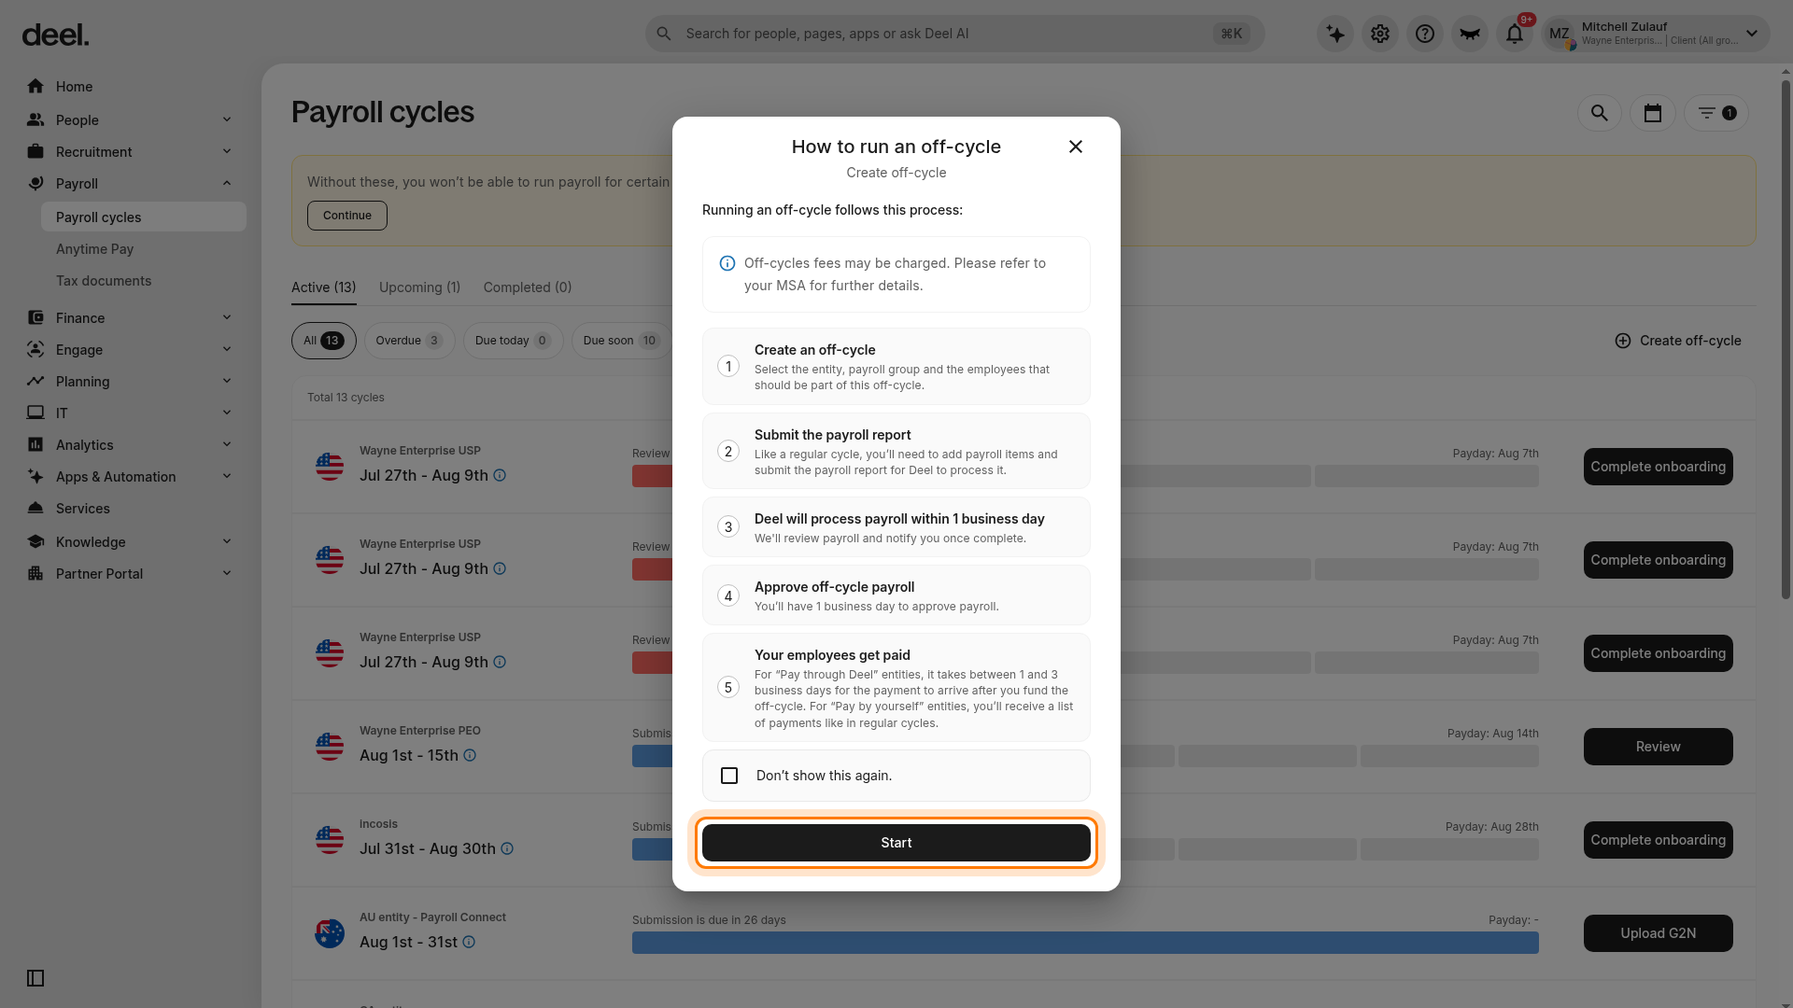Check "Don't show this again" checkbox
This screenshot has width=1793, height=1008.
coord(729,776)
